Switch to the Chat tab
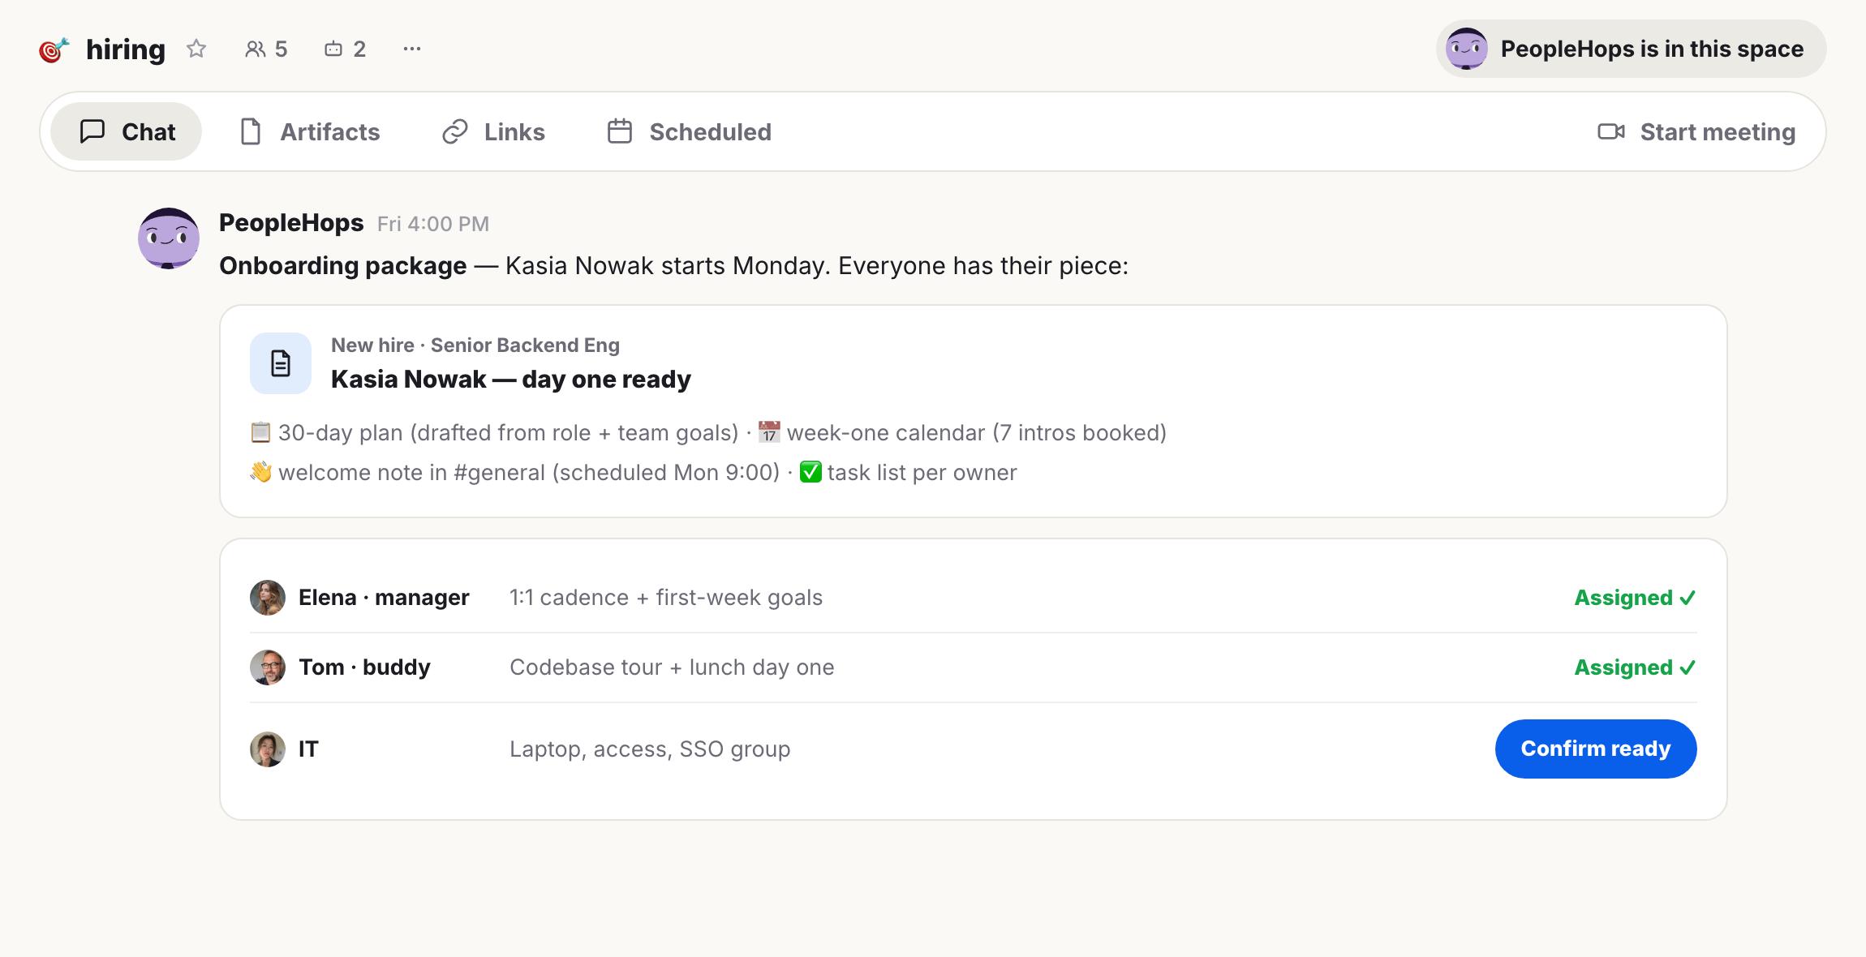 coord(127,131)
